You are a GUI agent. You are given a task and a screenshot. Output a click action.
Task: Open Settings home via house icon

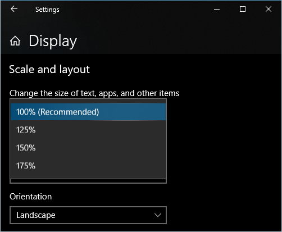tap(15, 41)
